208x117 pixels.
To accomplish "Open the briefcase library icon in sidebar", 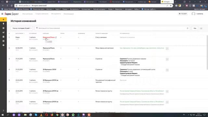I will point(4,37).
